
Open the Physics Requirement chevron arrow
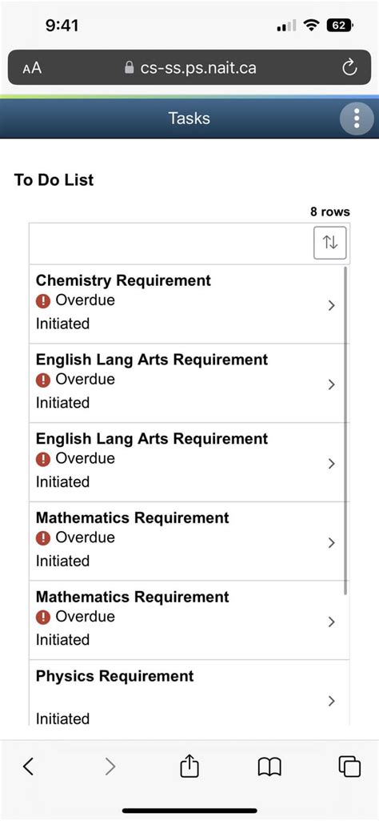pyautogui.click(x=331, y=701)
